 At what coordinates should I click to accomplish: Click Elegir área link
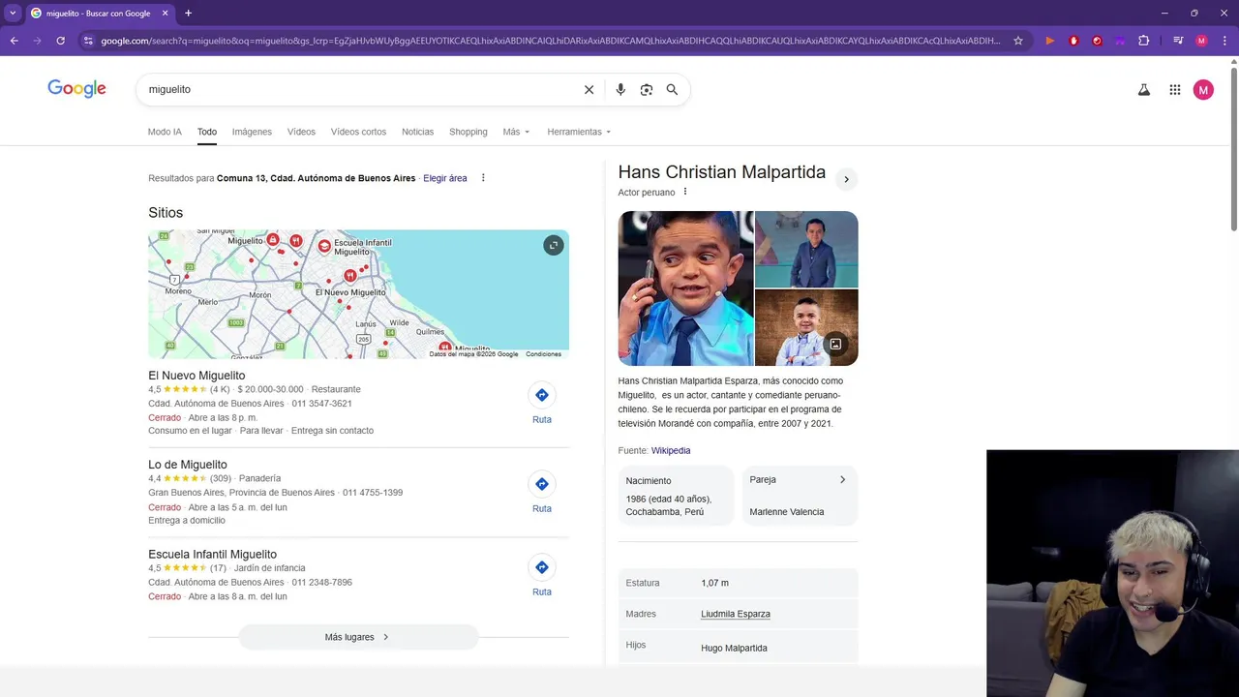(x=444, y=178)
